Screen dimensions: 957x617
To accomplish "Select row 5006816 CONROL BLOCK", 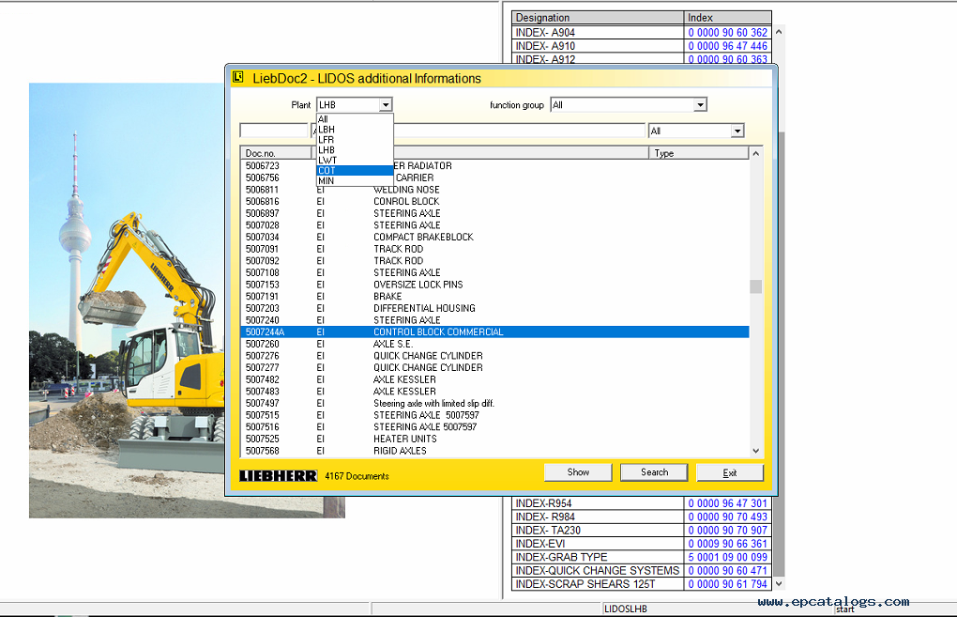I will [495, 202].
